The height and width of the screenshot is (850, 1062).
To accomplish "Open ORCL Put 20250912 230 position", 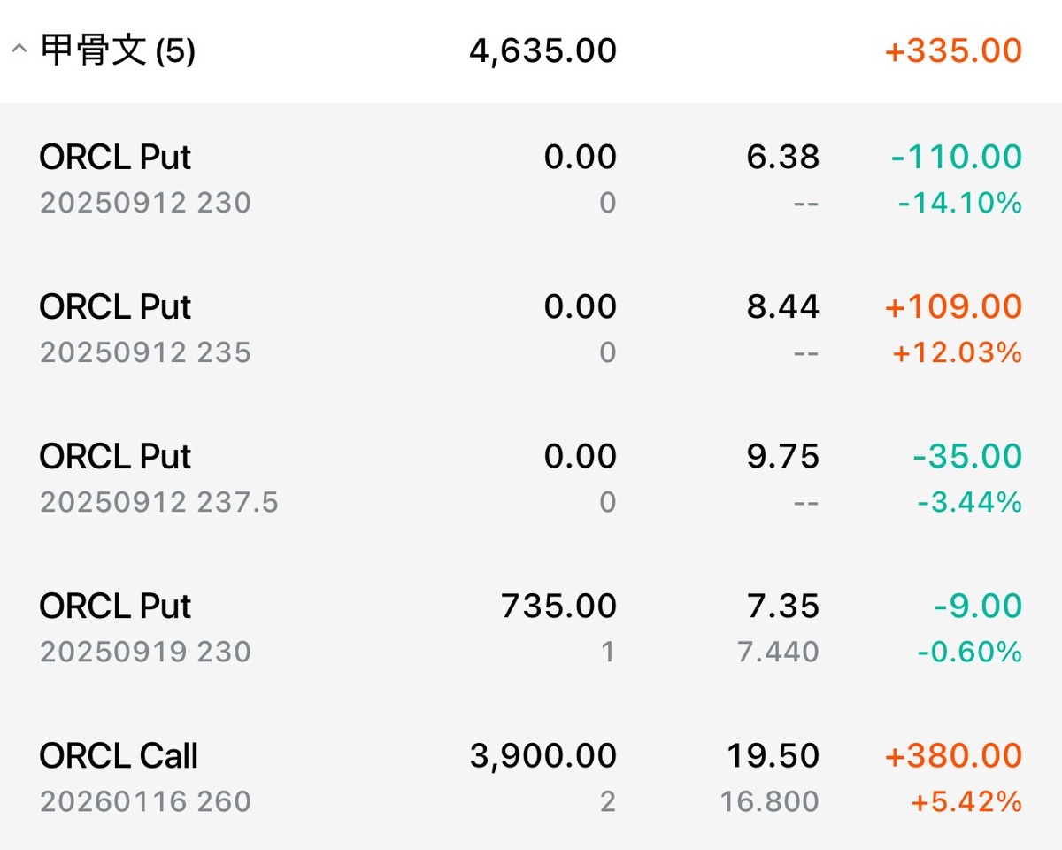I will [x=531, y=179].
